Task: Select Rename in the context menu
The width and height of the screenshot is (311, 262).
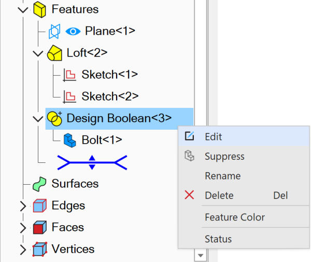Action: (222, 176)
